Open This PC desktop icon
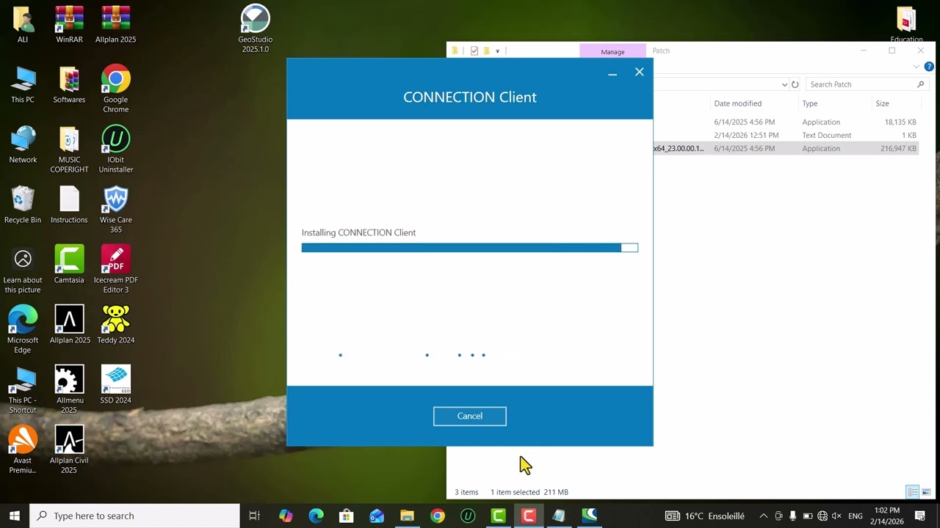940x528 pixels. point(23,85)
